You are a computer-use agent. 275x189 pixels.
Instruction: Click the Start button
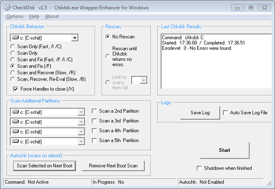pos(225,150)
